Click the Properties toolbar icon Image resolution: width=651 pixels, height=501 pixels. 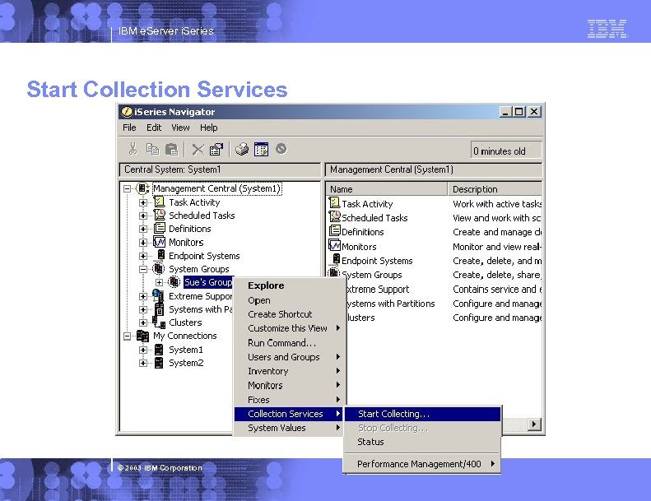[x=216, y=149]
